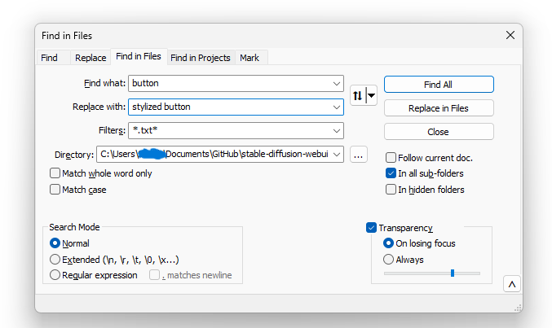This screenshot has height=328, width=552.
Task: Click the browse directory ellipsis button
Action: coord(359,155)
